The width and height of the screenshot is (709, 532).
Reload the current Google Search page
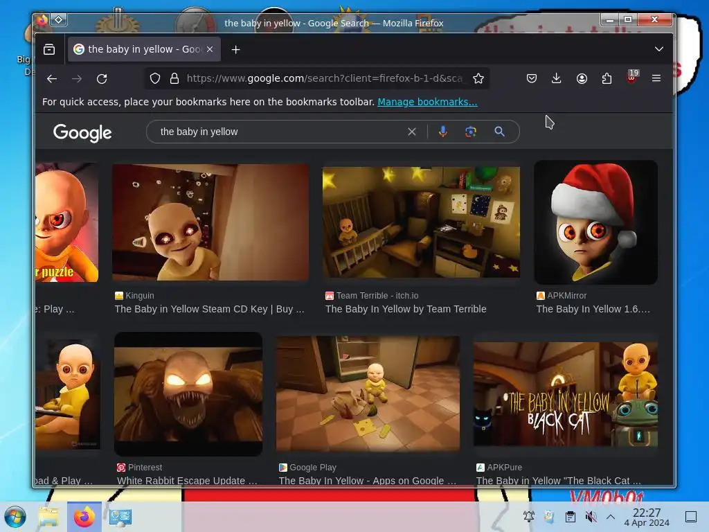pyautogui.click(x=102, y=79)
